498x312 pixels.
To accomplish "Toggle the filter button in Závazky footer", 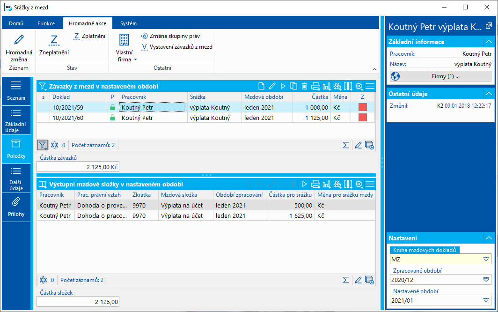I will click(42, 145).
